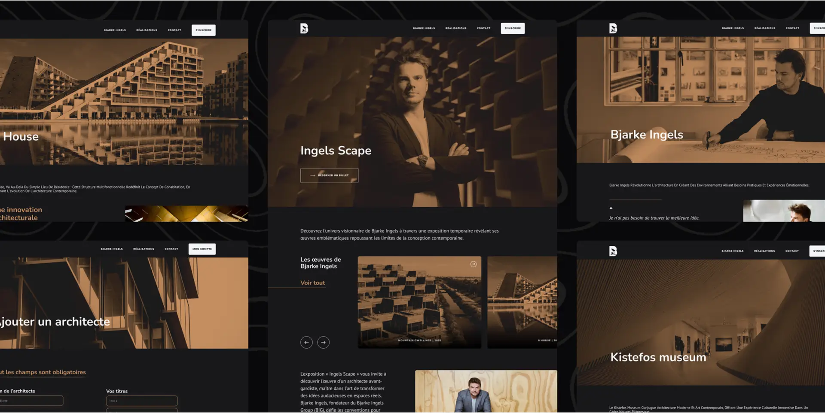Viewport: 825px width, 413px height.
Task: Go to the previous slide with the left arrow
Action: click(306, 342)
